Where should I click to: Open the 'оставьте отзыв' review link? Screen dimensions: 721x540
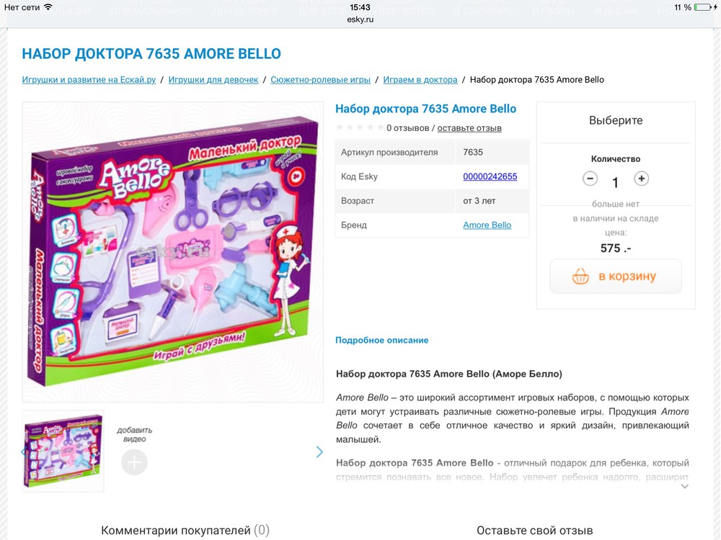tap(469, 128)
